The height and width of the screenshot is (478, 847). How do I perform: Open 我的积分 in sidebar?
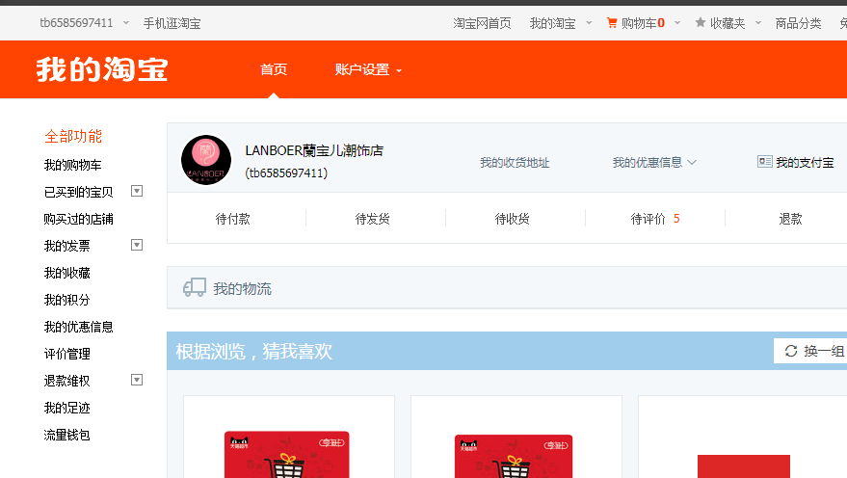(67, 300)
